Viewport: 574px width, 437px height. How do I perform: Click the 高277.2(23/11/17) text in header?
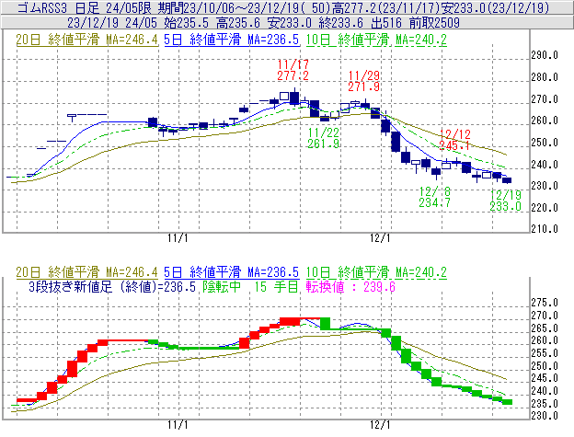tap(385, 7)
